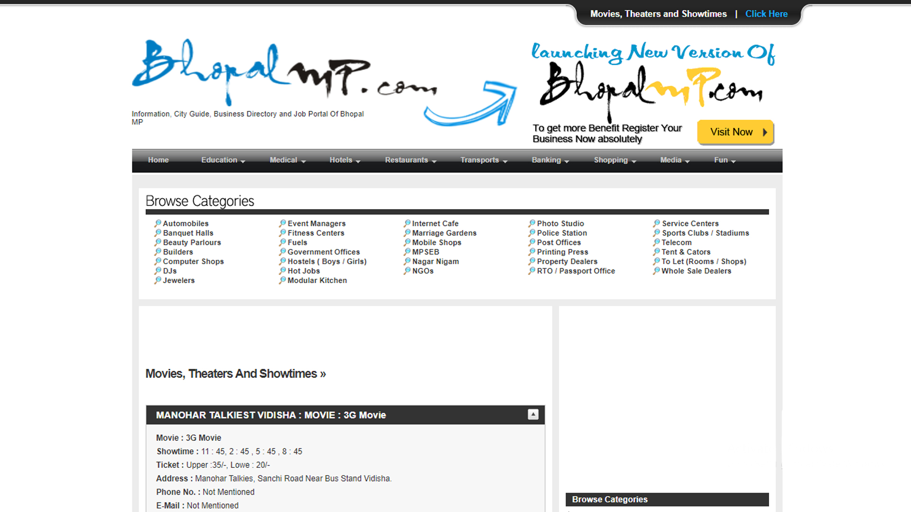Click the magnifier icon beside Service Centers

tap(657, 223)
